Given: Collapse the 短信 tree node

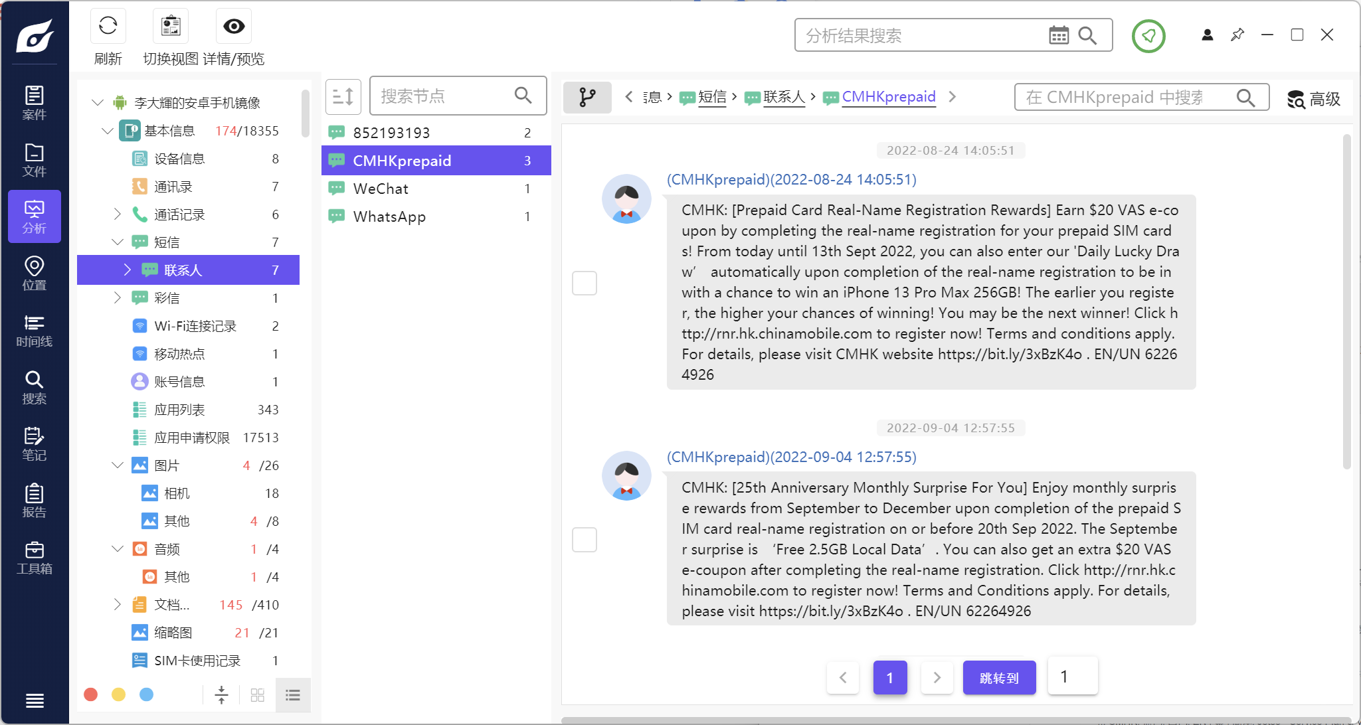Looking at the screenshot, I should click(x=118, y=242).
